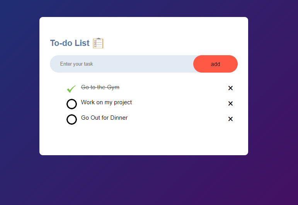The height and width of the screenshot is (205, 298).
Task: Click blank white area below the task list
Action: click(144, 141)
